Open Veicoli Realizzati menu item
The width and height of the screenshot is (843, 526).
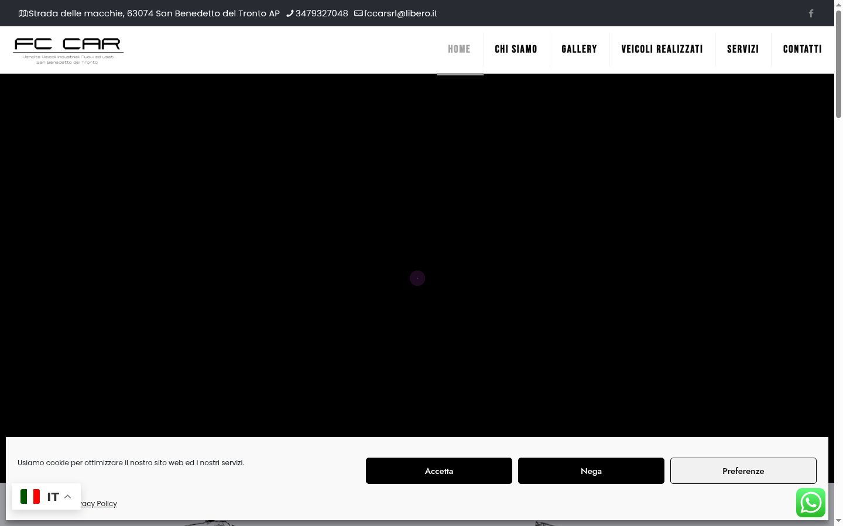tap(662, 49)
